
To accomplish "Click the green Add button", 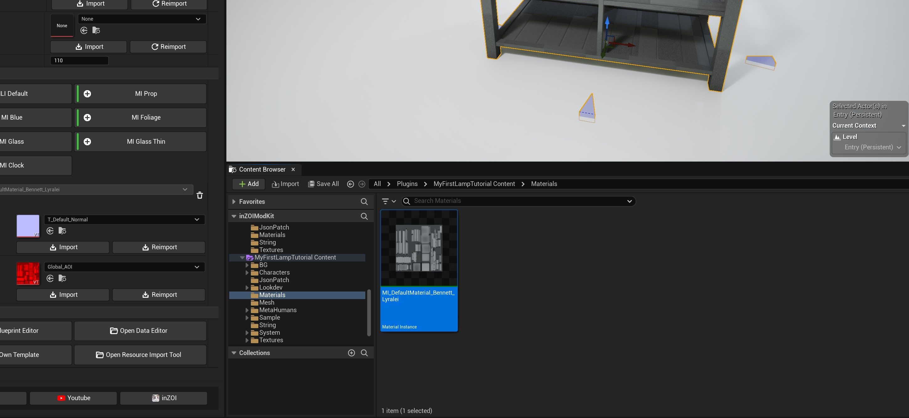I will click(x=249, y=184).
